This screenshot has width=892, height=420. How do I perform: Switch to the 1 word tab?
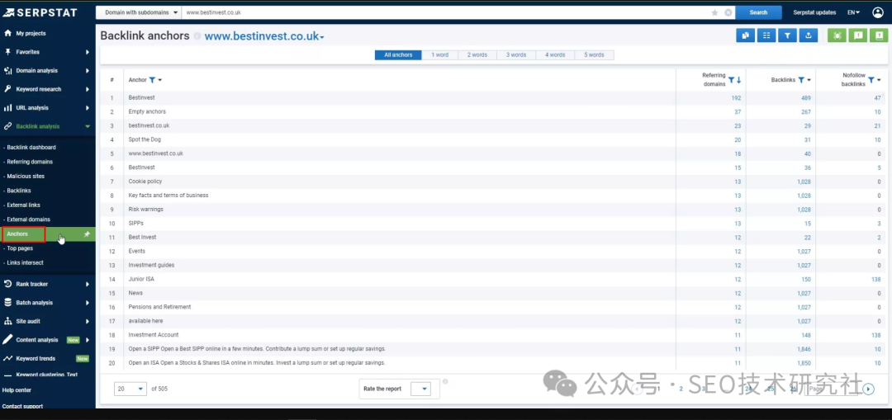(x=439, y=55)
